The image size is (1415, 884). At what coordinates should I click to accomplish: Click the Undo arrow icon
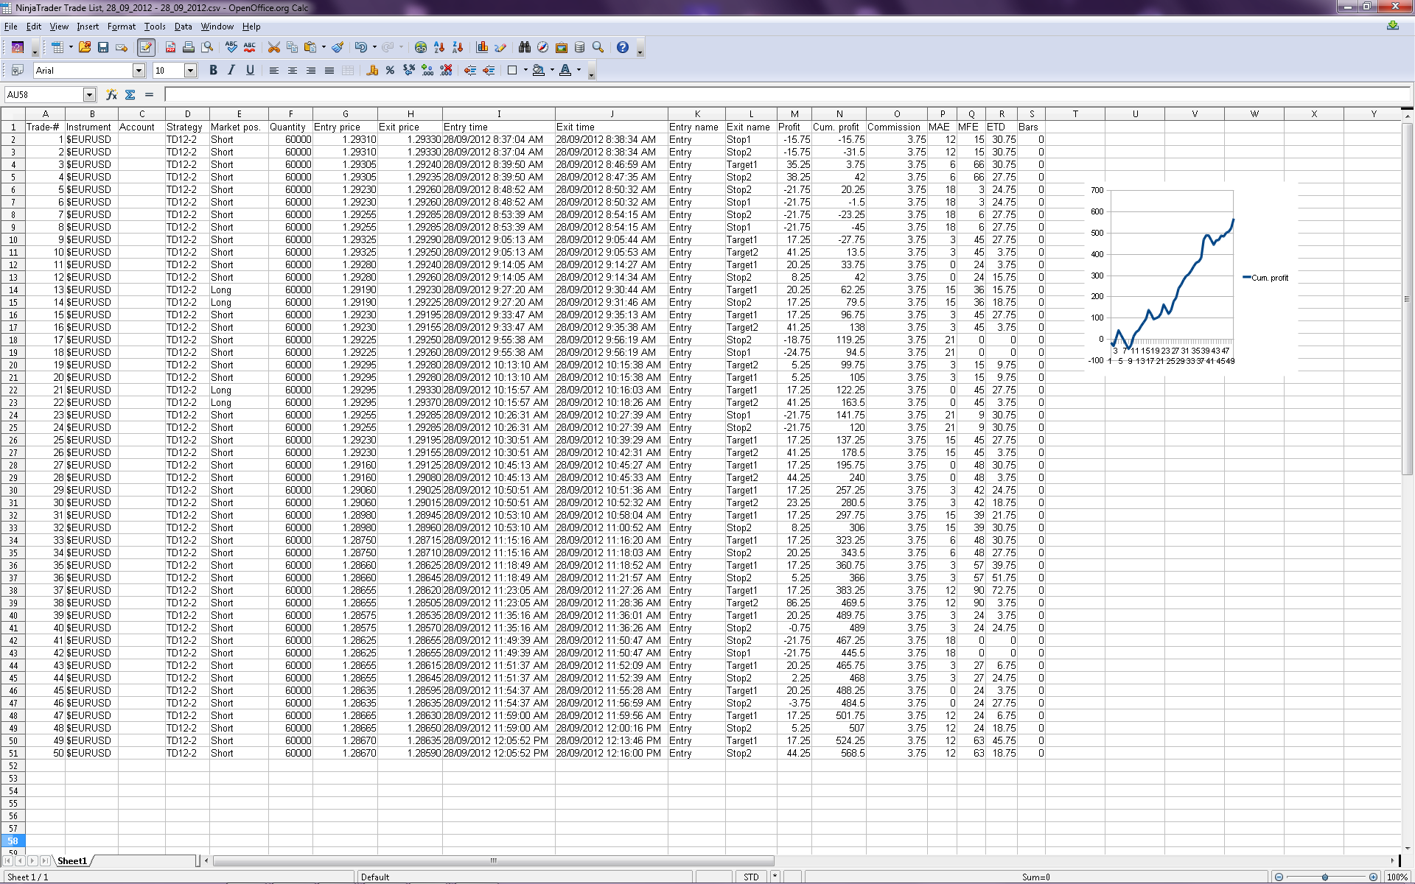pos(361,47)
